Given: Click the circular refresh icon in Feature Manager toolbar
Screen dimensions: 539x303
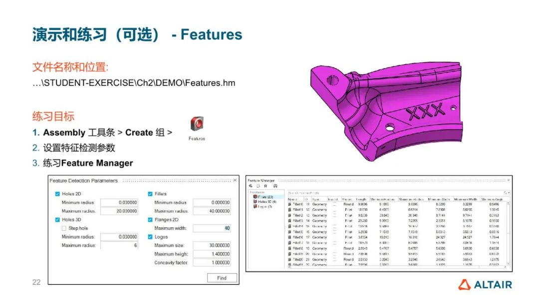Looking at the screenshot, I should (258, 186).
